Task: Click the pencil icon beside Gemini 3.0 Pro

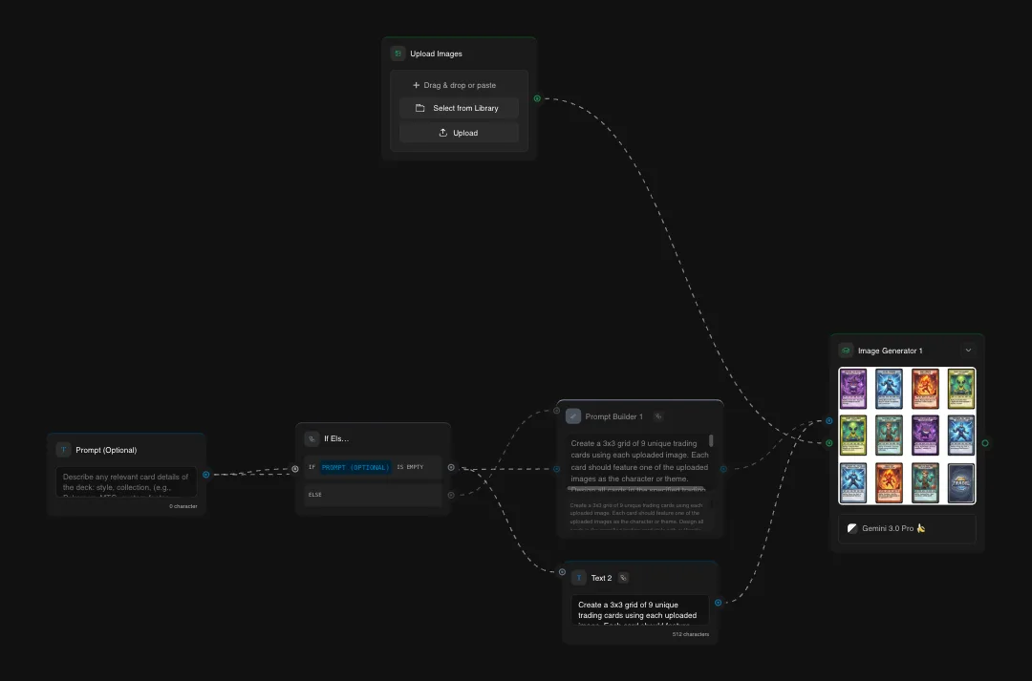Action: (851, 528)
